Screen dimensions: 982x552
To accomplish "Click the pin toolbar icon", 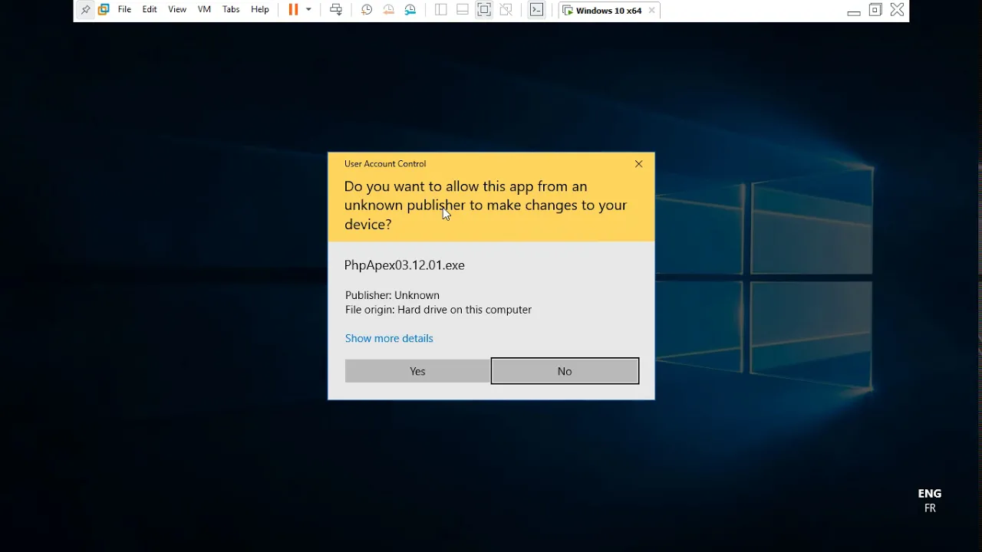I will coord(85,10).
